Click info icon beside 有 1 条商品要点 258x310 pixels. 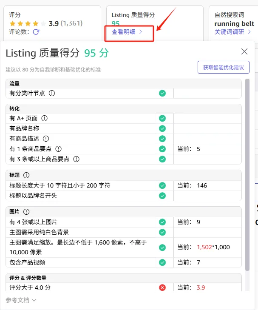click(x=58, y=149)
